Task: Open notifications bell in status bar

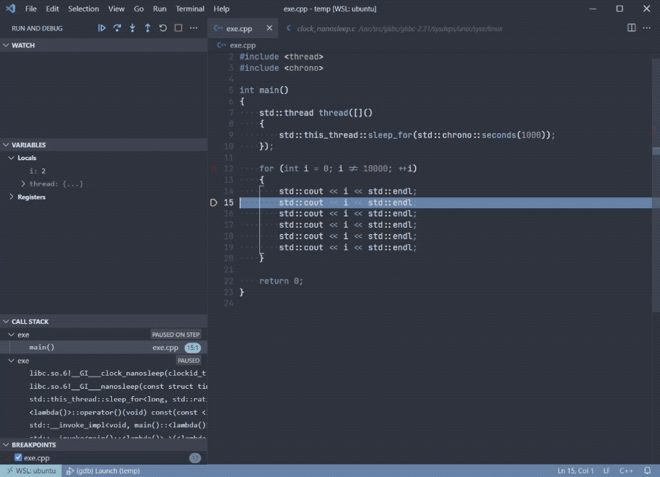Action: [x=648, y=470]
